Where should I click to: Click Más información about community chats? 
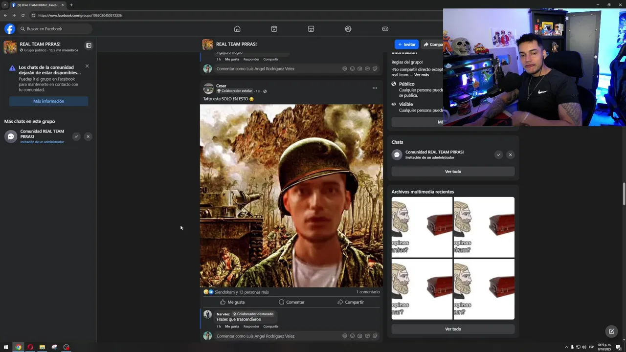pos(48,101)
